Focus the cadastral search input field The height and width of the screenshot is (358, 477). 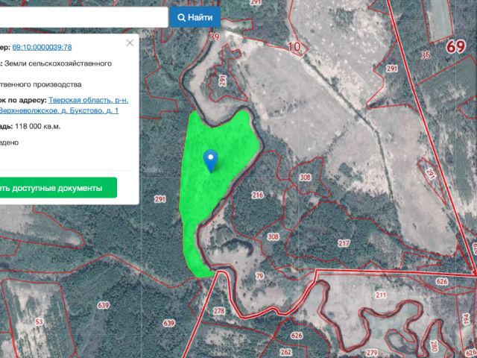82,17
